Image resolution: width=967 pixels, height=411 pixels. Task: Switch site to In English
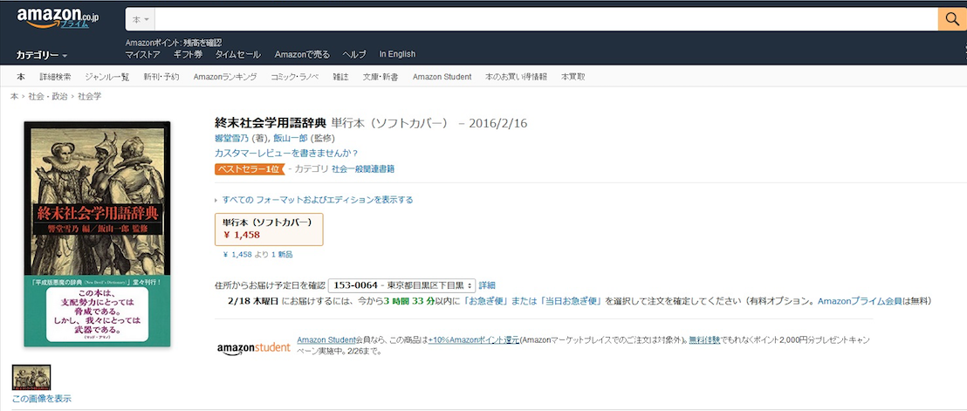(x=397, y=54)
